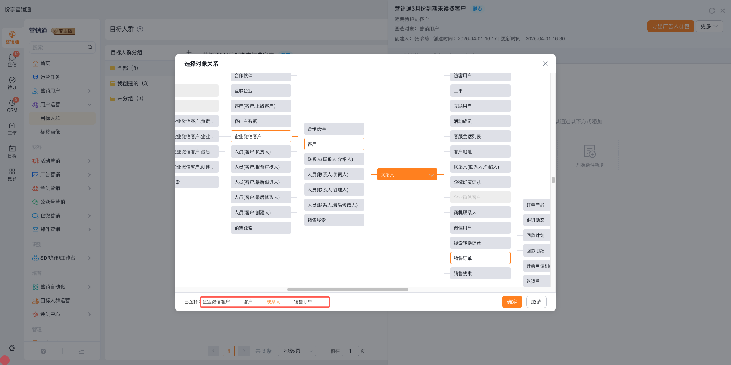Click help icon next to 目标人群 title
This screenshot has width=731, height=365.
point(140,29)
